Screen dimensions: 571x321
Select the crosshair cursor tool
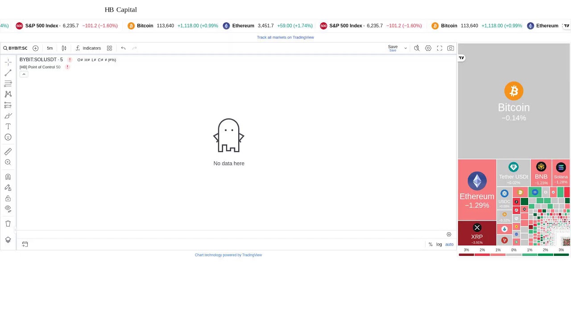[8, 62]
